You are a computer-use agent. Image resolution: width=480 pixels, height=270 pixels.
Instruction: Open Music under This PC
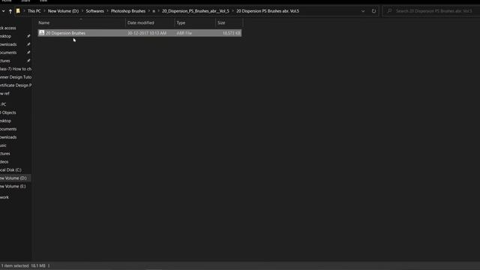[x=3, y=145]
